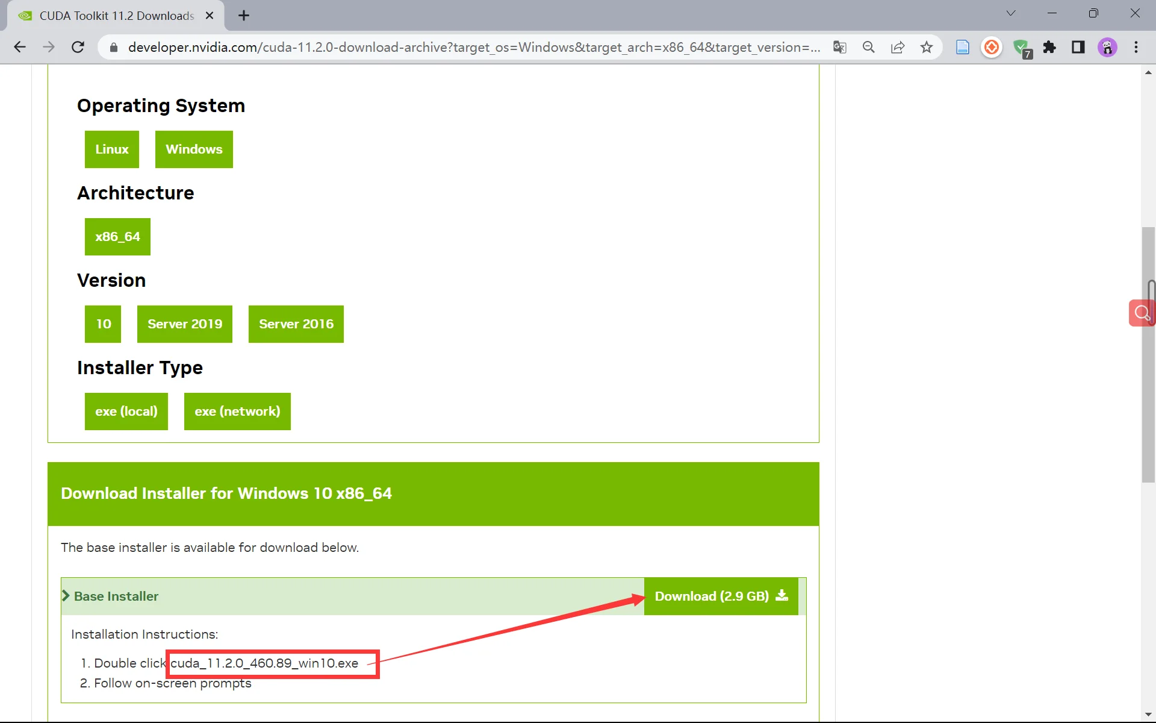
Task: Click Download (2.9 GB) button
Action: coord(721,596)
